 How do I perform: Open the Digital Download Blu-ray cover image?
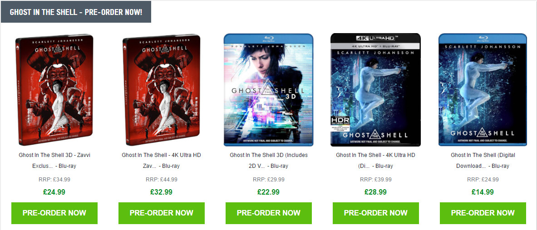click(x=483, y=90)
